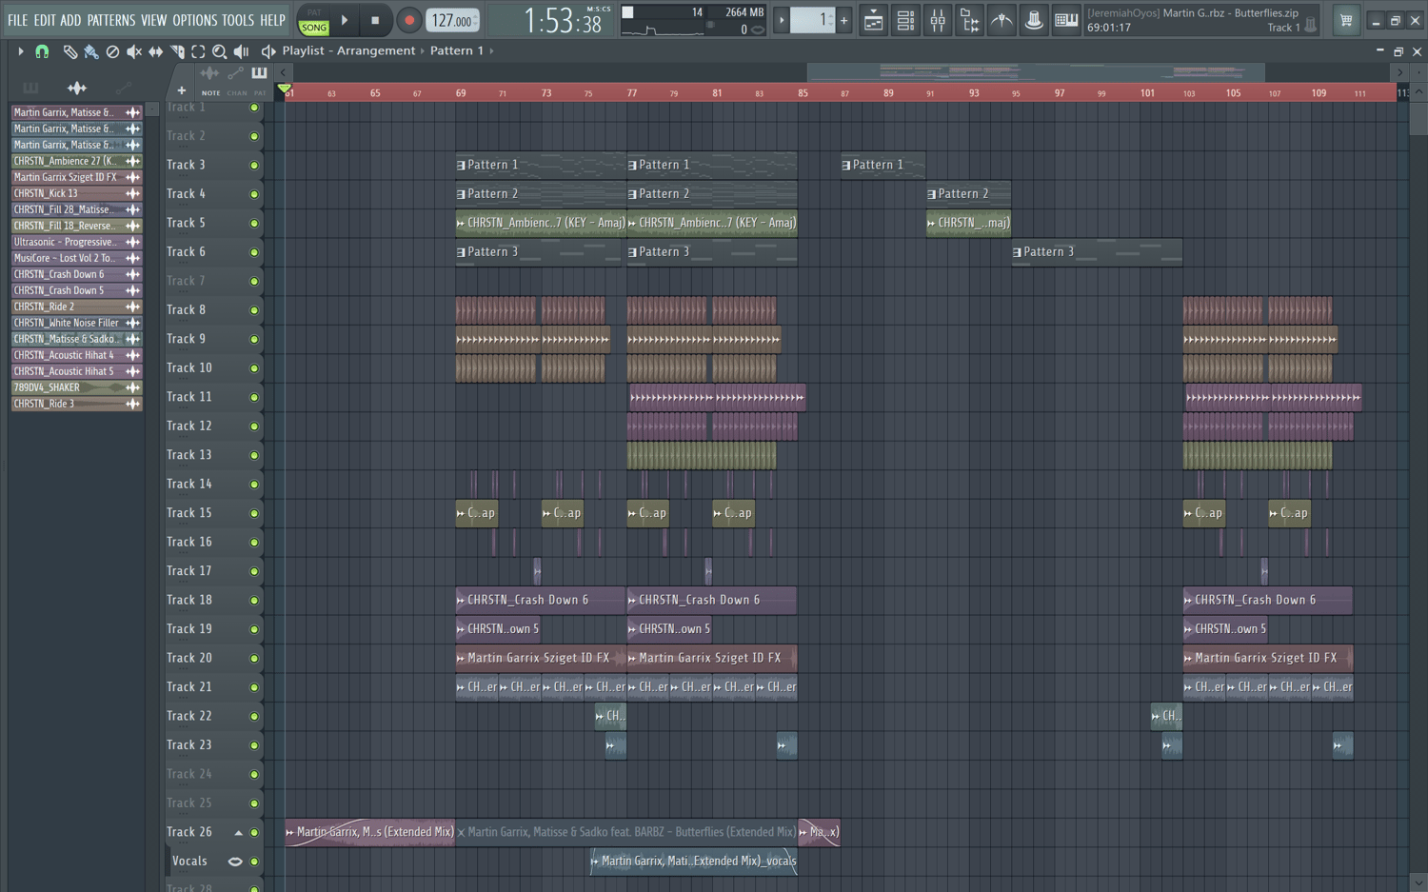This screenshot has width=1428, height=892.
Task: Select the Delete tool in Playlist toolbar
Action: point(112,51)
